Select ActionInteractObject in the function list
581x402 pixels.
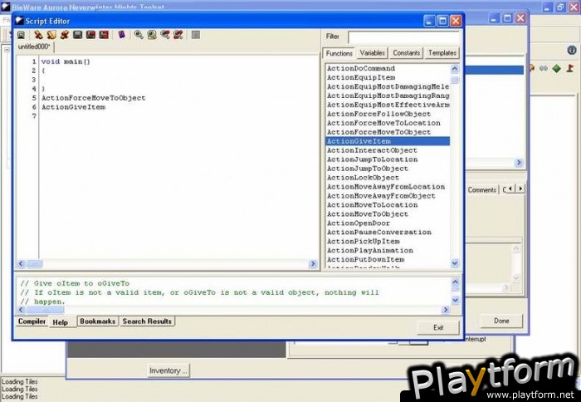click(388, 150)
